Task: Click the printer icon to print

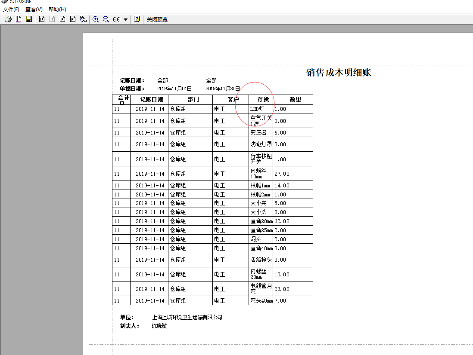Action: 8,19
